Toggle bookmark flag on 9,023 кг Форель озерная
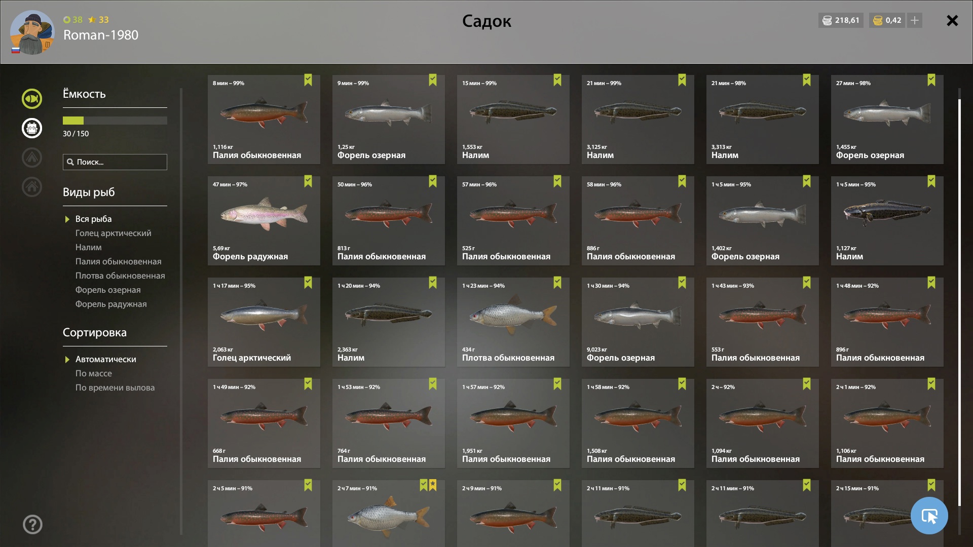Image resolution: width=973 pixels, height=547 pixels. coord(682,283)
